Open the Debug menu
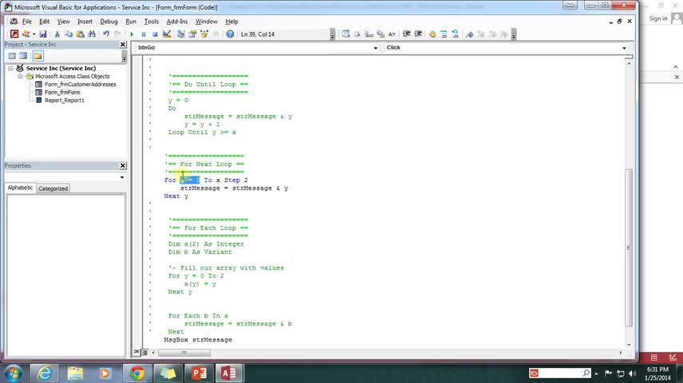 click(x=109, y=22)
